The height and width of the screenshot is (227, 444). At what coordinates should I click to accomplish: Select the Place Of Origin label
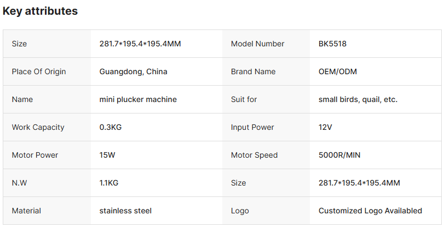coord(38,71)
